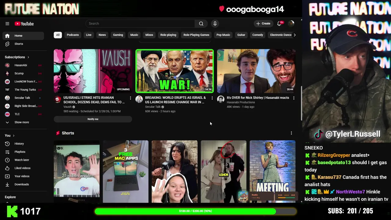This screenshot has width=391, height=220.
Task: Open the Scump subscription channel
Action: [23, 73]
